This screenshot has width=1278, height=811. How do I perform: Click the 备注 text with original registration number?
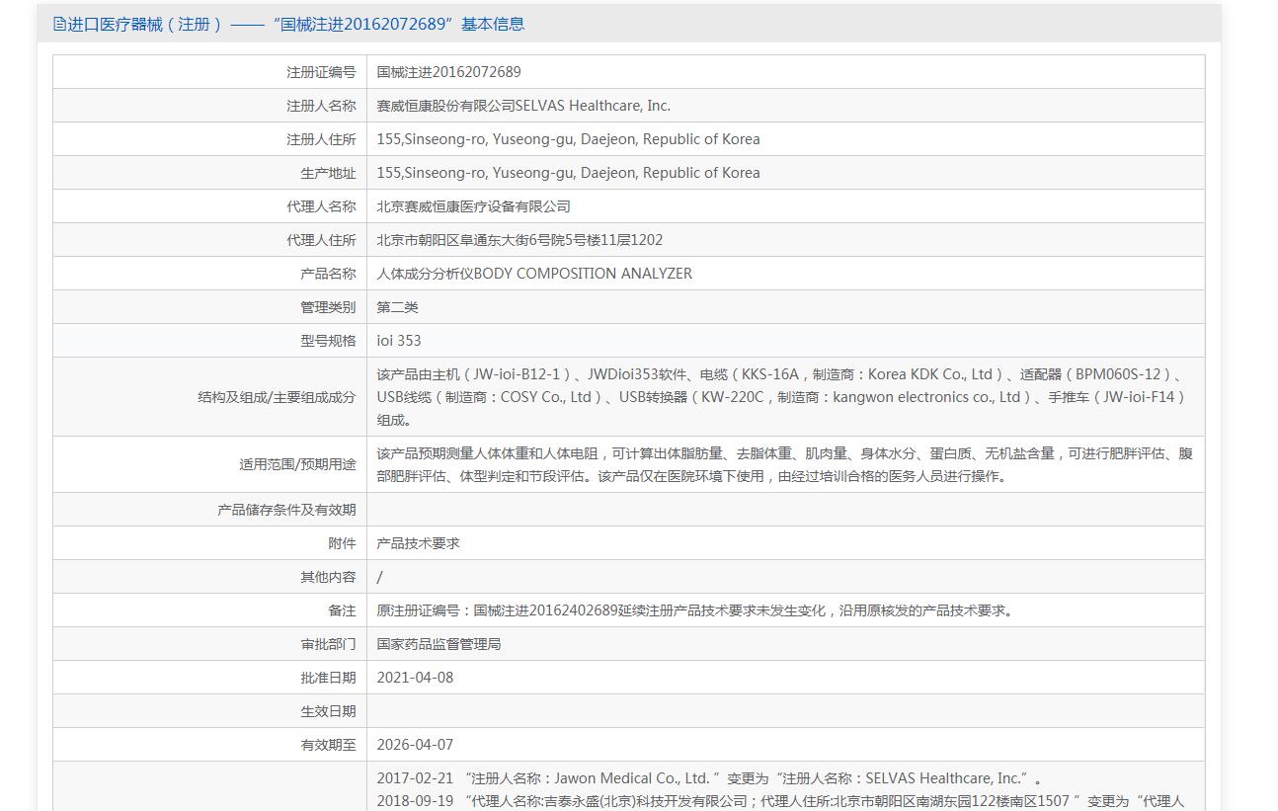694,610
